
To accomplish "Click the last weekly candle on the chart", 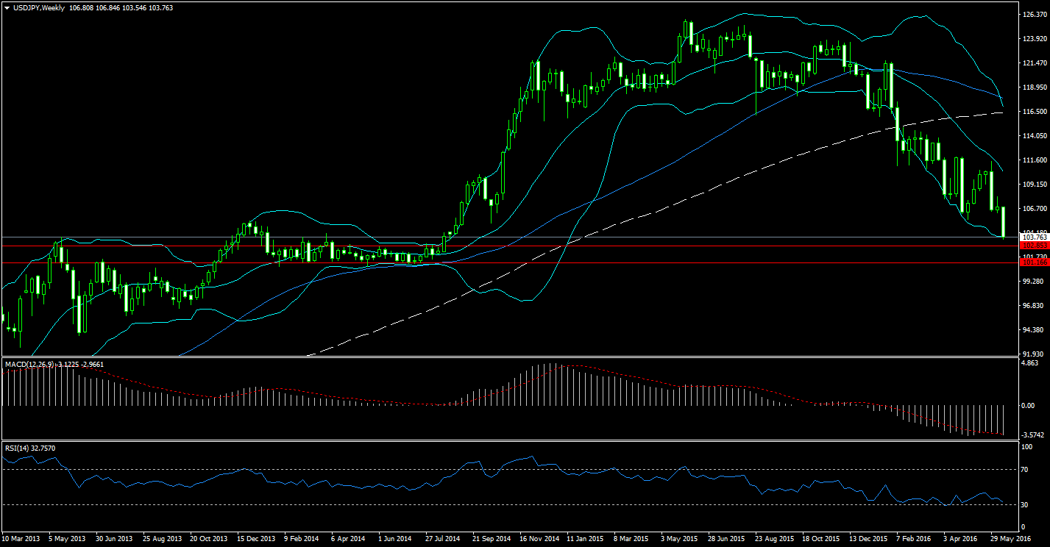I will (1004, 222).
